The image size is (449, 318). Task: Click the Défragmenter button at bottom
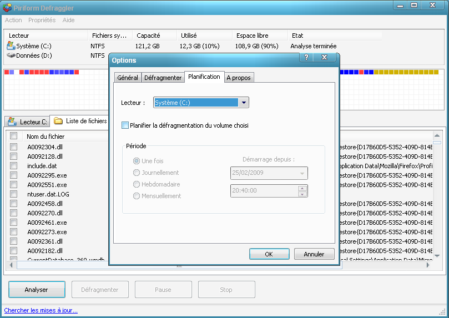click(100, 290)
